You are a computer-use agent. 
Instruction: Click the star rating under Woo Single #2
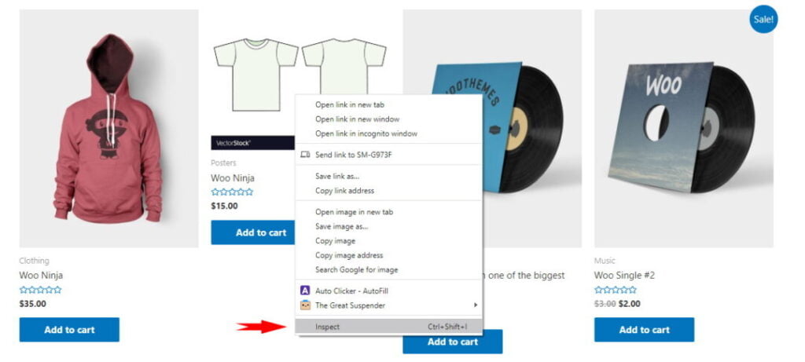(615, 290)
